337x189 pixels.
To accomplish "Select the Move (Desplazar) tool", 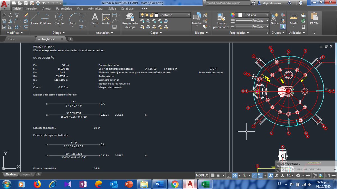I will tap(4, 15).
